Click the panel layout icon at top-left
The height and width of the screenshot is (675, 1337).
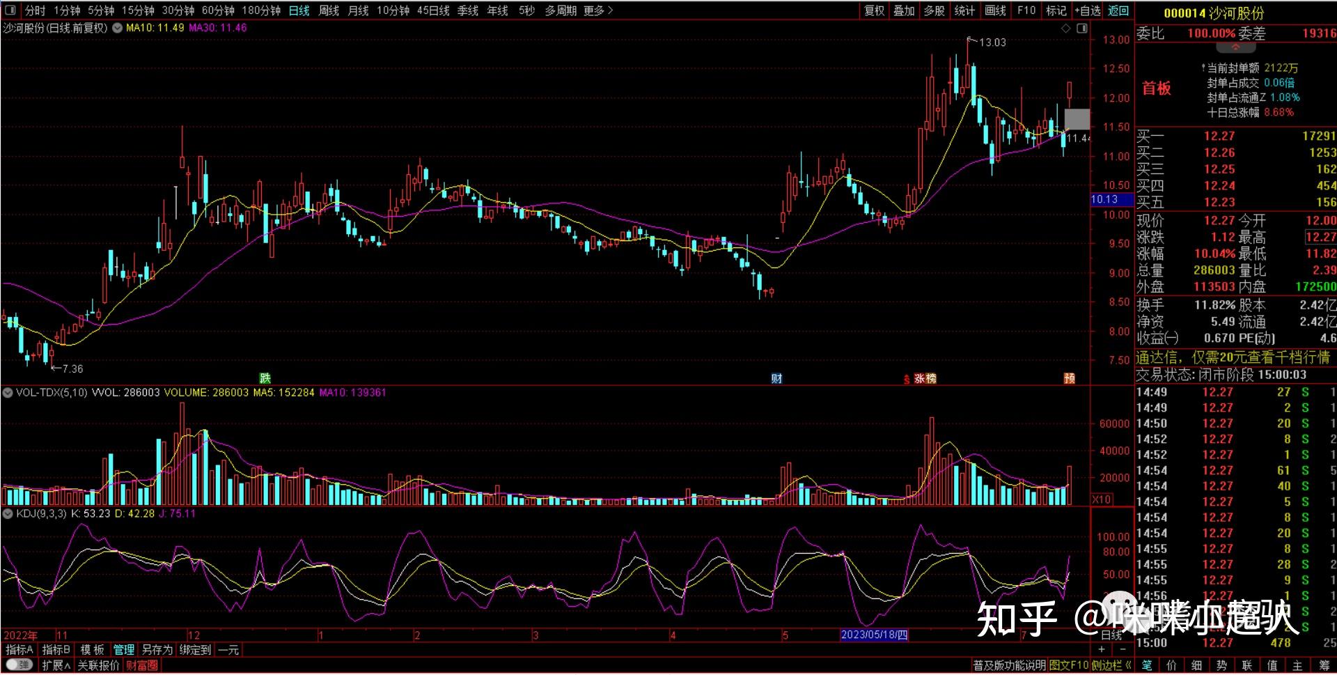[x=10, y=10]
